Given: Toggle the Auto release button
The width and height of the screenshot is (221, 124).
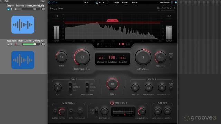Looking at the screenshot, I should [171, 57].
